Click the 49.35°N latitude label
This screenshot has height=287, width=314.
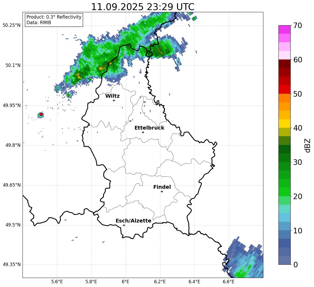(x=12, y=264)
